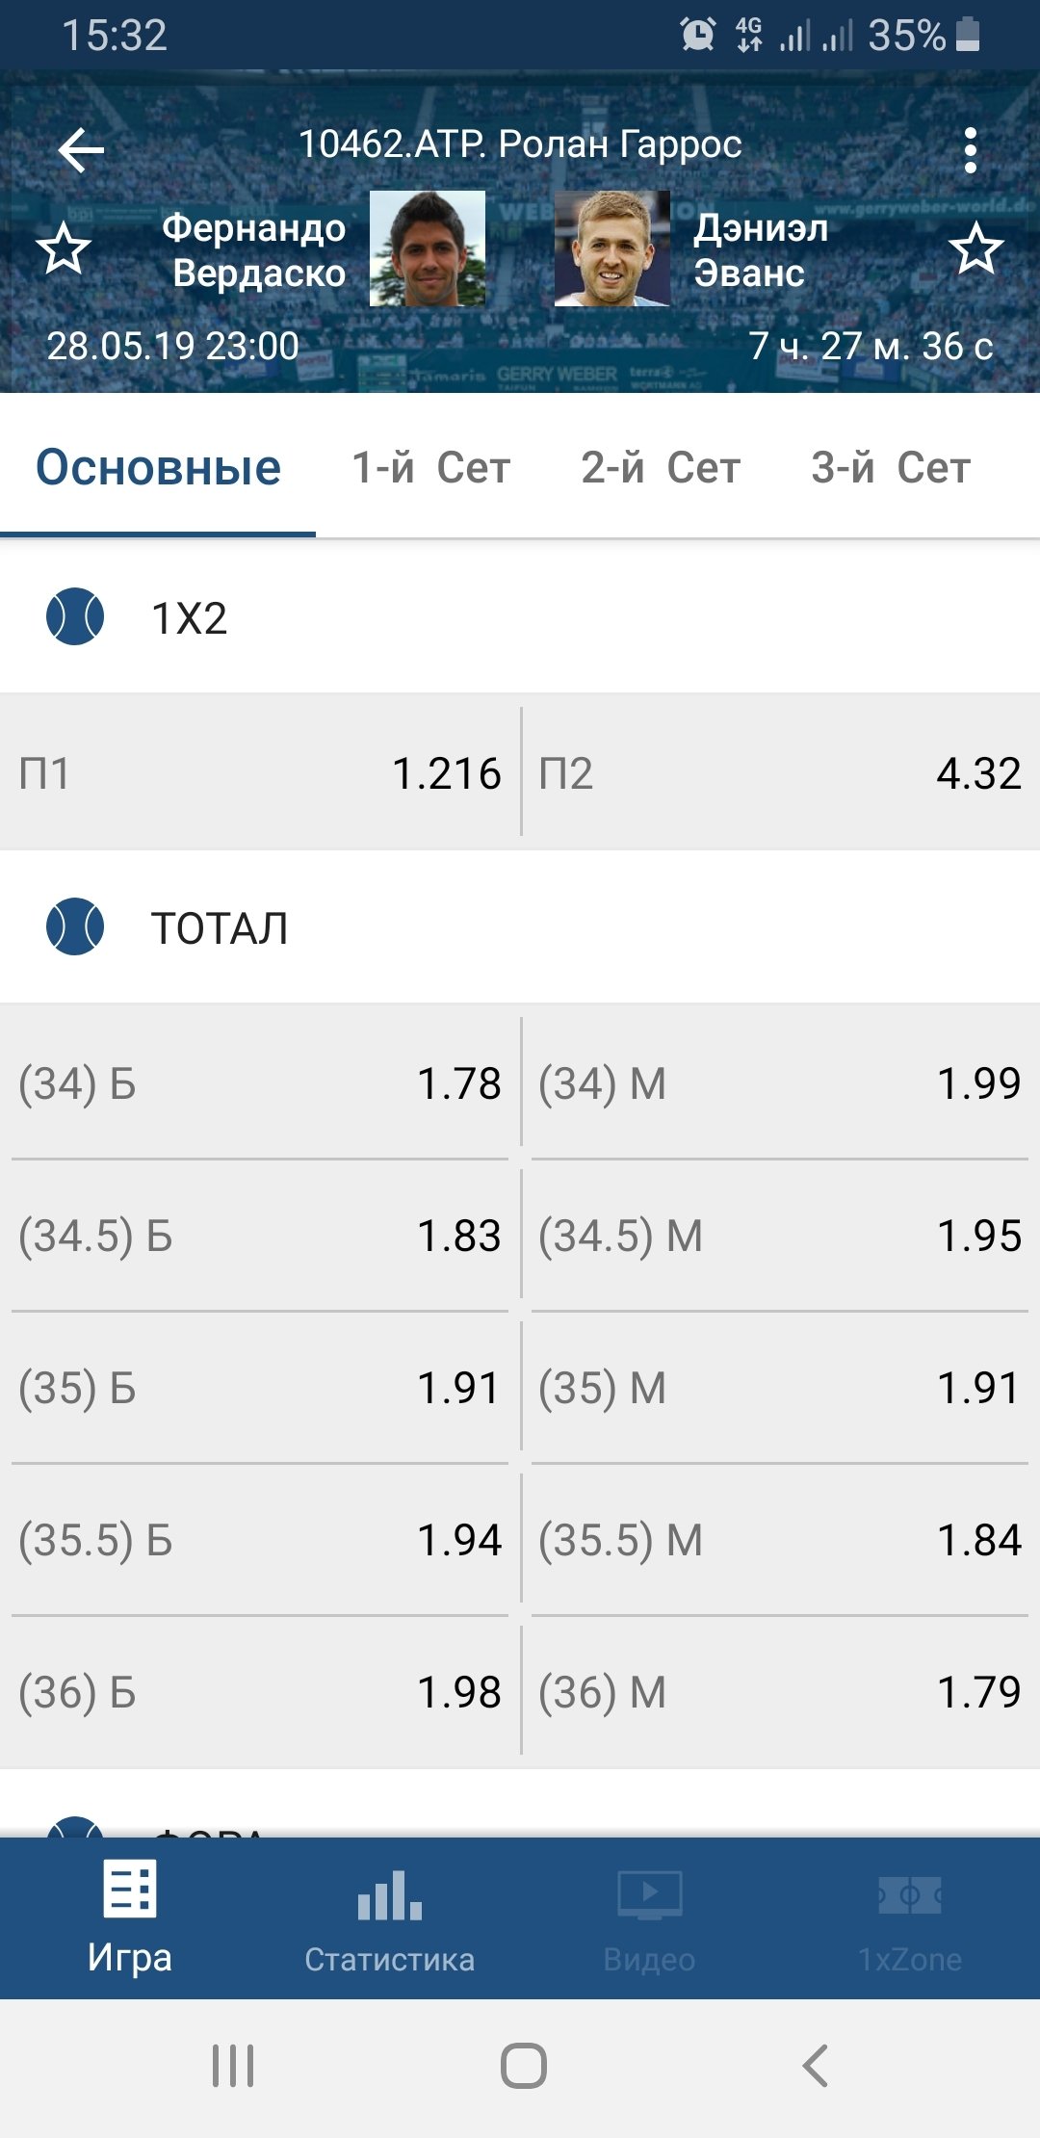
Task: Open the 1xZone field icon
Action: coord(910,1894)
